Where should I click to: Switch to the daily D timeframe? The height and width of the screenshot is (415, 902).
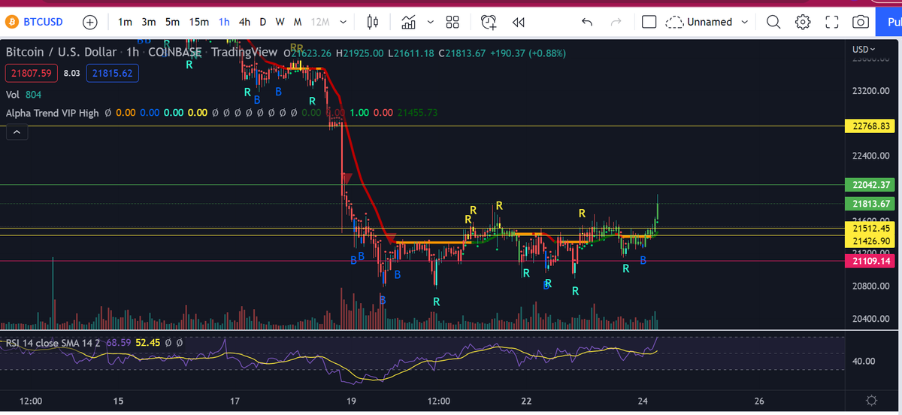coord(263,22)
